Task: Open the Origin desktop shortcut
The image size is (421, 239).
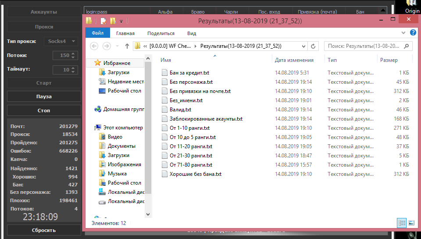Action: coord(412,7)
